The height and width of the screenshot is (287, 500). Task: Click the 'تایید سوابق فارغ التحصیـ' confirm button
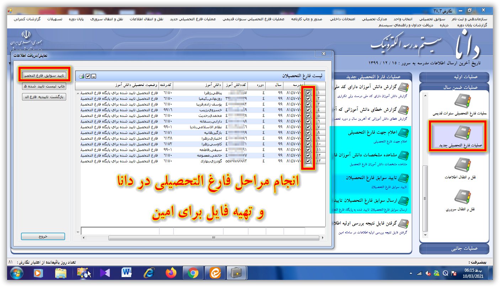coord(44,75)
